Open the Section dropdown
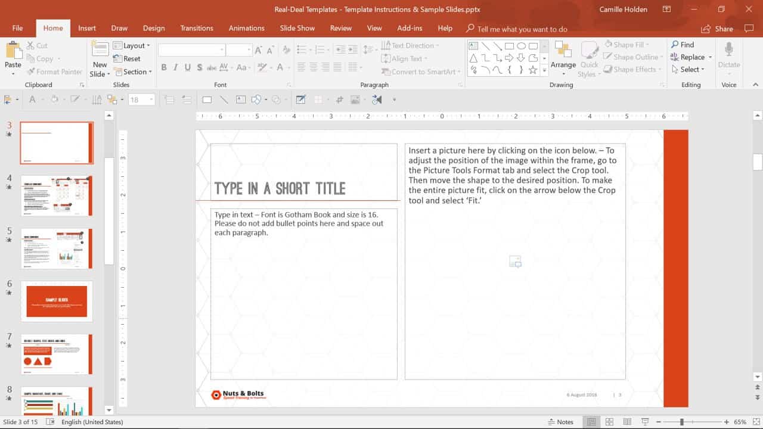763x429 pixels. 133,71
